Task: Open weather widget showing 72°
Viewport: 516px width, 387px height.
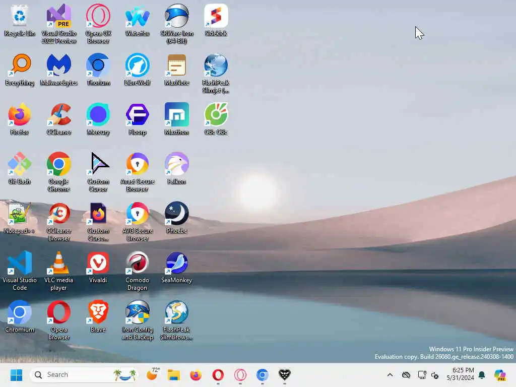Action: pyautogui.click(x=153, y=375)
